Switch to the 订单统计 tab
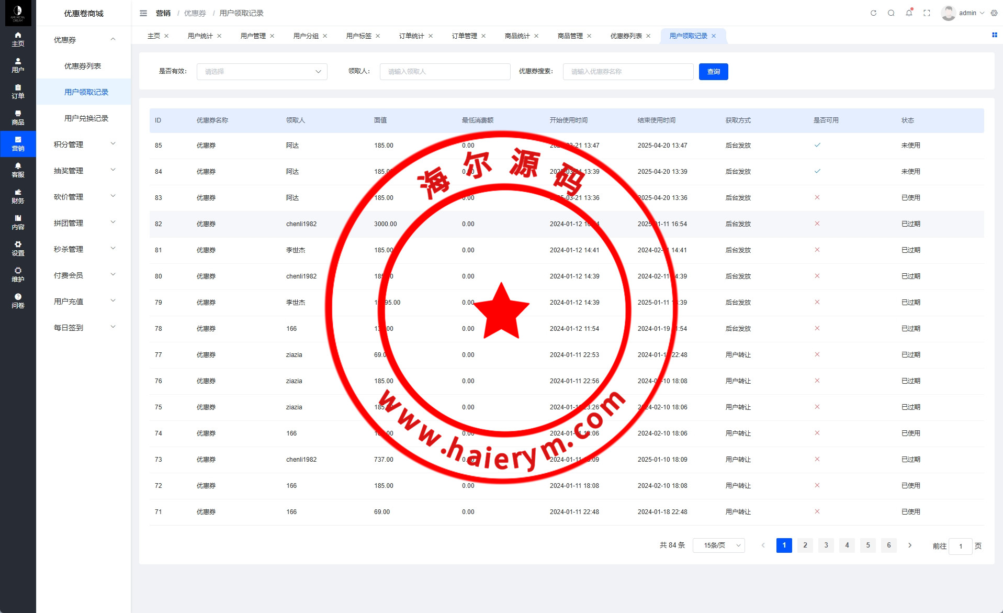This screenshot has height=613, width=1003. tap(411, 36)
